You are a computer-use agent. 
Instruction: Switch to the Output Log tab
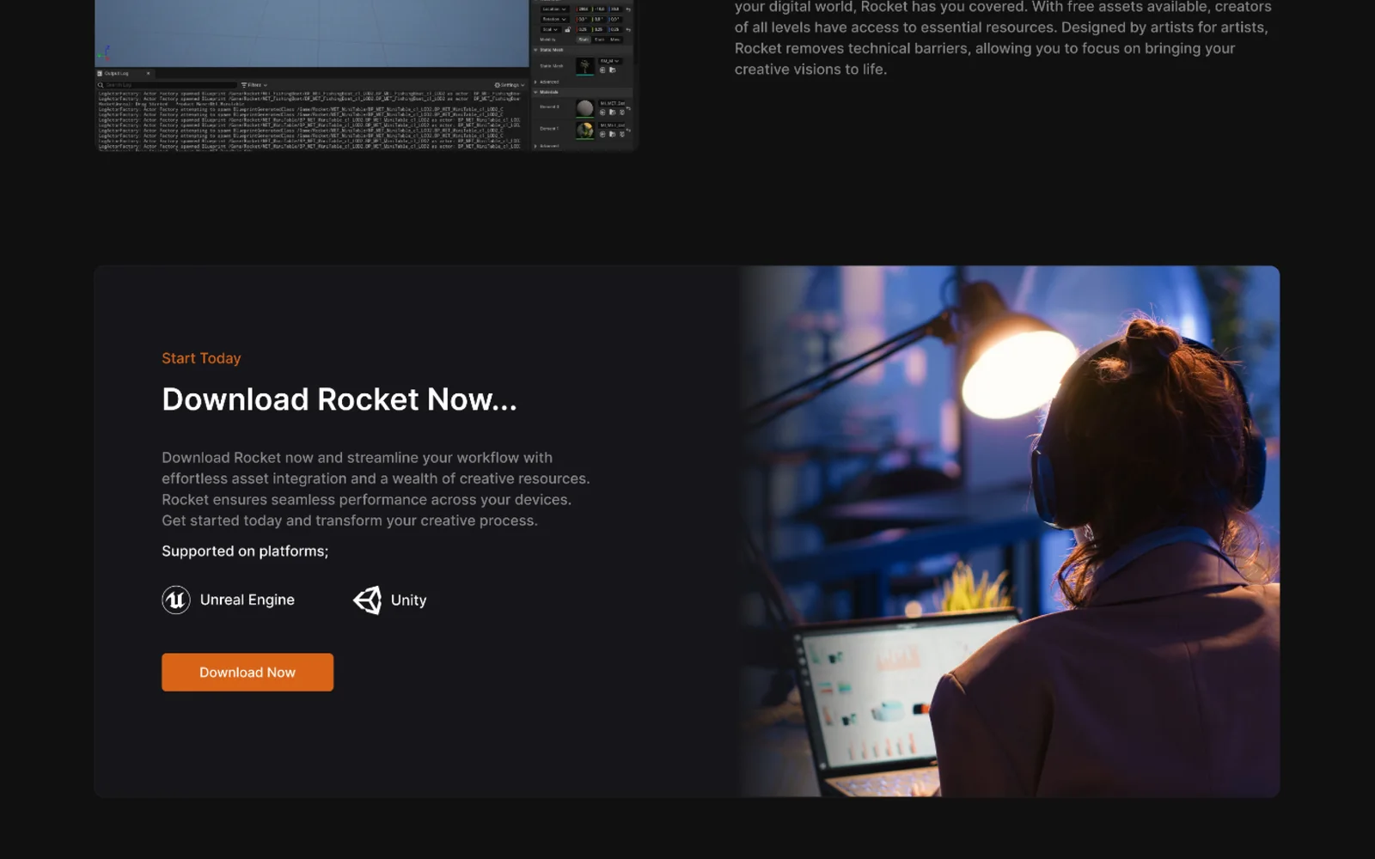pos(118,73)
